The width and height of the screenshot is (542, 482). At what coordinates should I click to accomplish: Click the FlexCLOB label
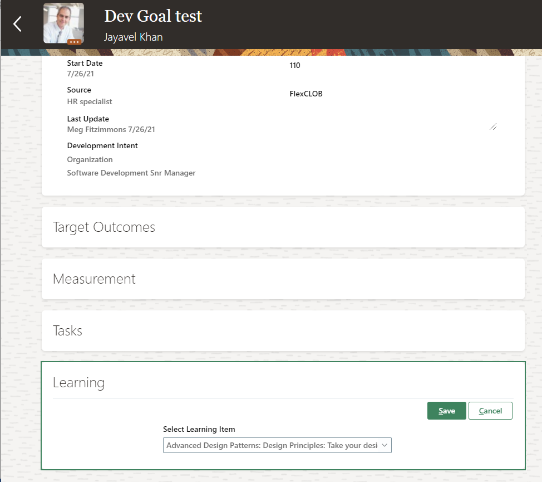(306, 94)
